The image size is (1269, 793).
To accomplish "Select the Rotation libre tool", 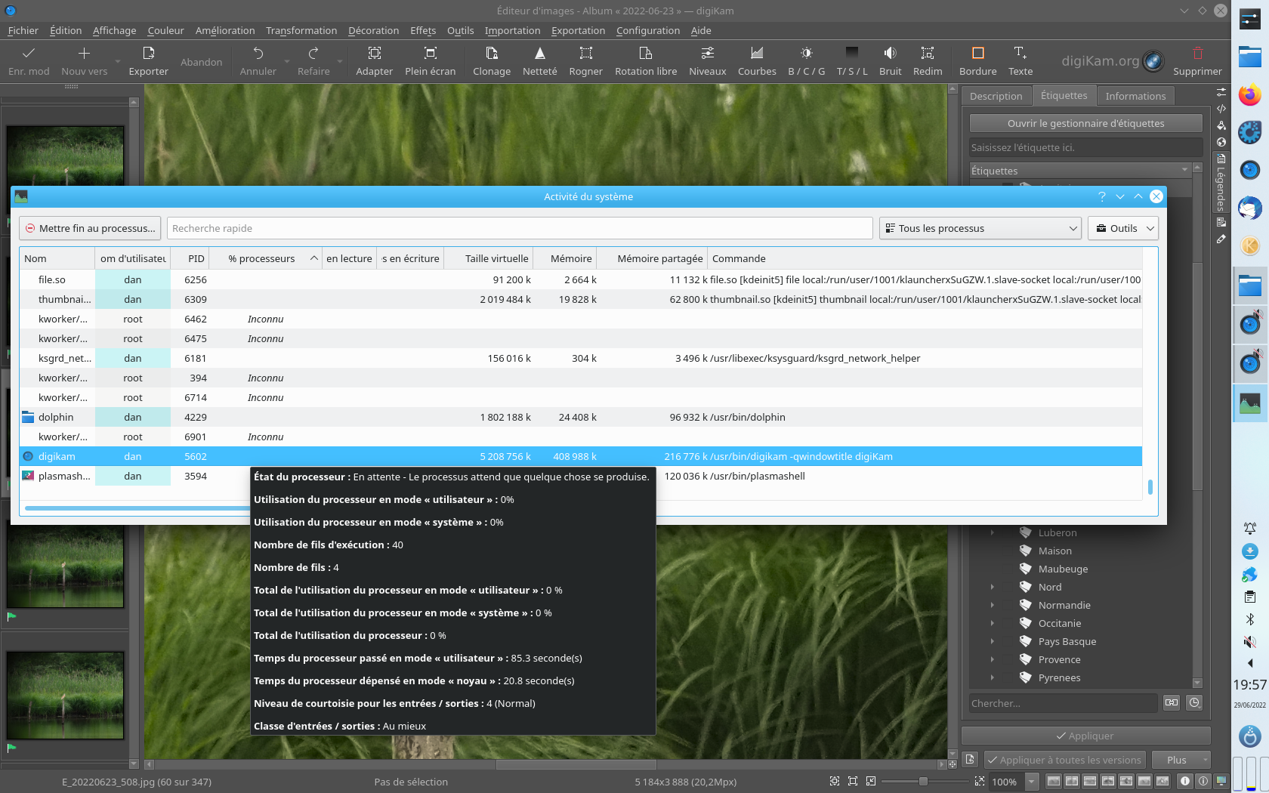I will click(646, 61).
